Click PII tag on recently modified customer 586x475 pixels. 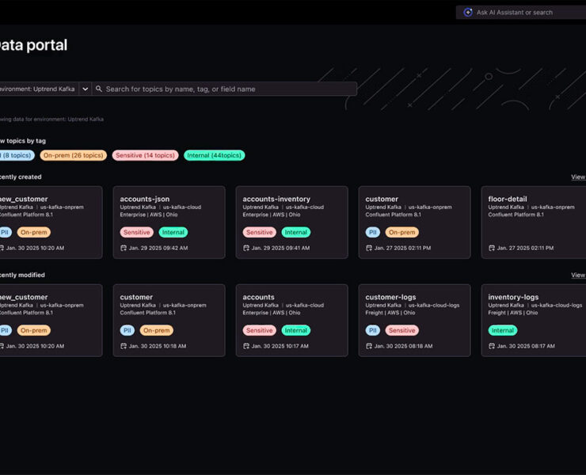(x=127, y=330)
